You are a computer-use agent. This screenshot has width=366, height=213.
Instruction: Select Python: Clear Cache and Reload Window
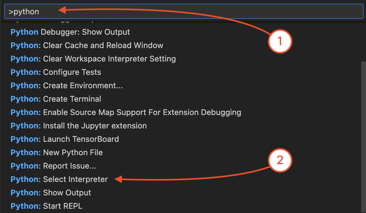point(87,45)
